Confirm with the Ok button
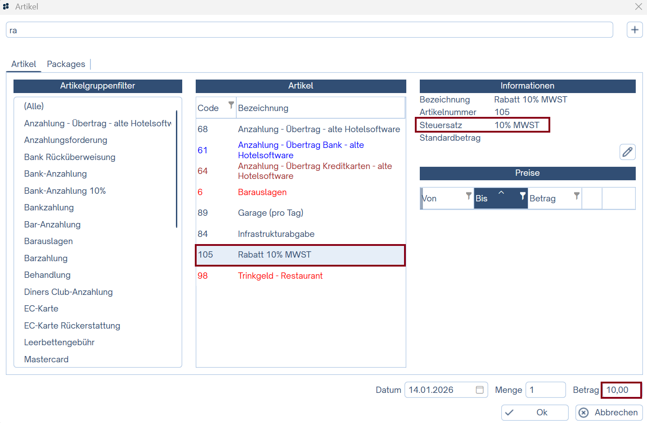647x423 pixels. (535, 412)
